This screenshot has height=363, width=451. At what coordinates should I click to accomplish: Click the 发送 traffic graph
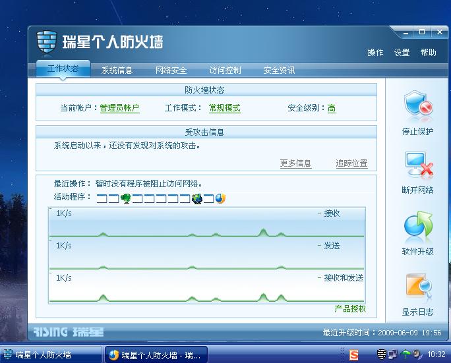pos(207,255)
